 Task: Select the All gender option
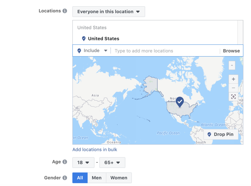[80, 178]
